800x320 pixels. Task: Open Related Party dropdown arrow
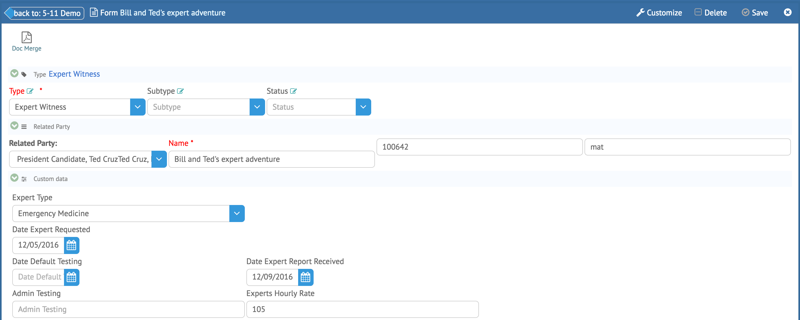[159, 159]
